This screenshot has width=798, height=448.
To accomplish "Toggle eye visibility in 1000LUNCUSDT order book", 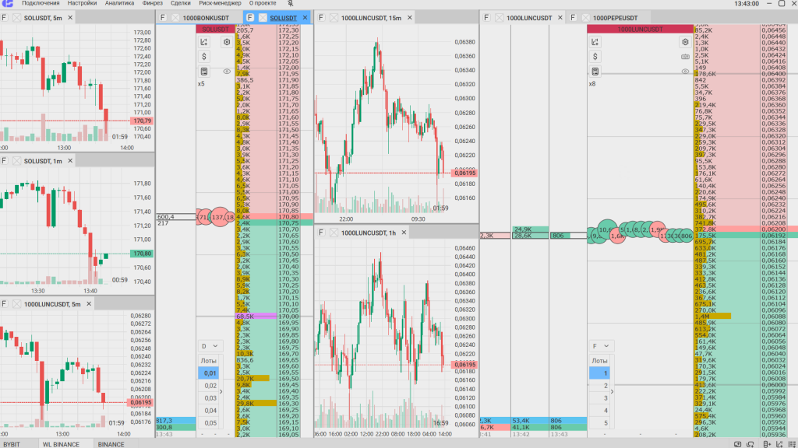I will pyautogui.click(x=685, y=71).
